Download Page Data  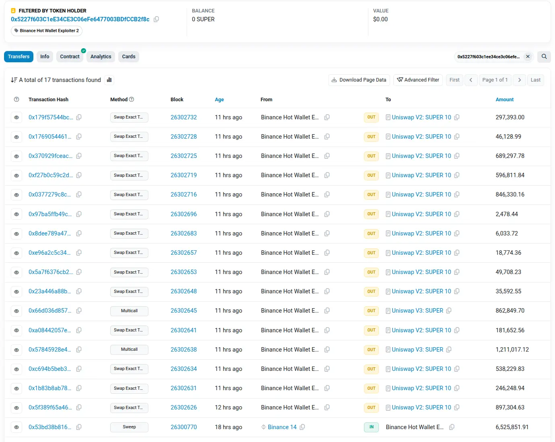pos(359,80)
